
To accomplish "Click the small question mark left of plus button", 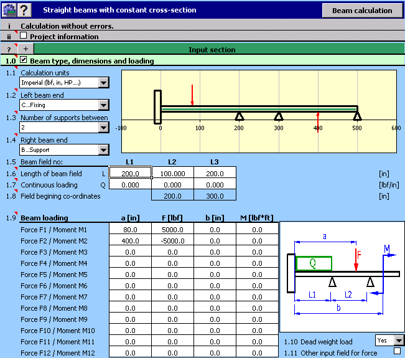I will (9, 49).
